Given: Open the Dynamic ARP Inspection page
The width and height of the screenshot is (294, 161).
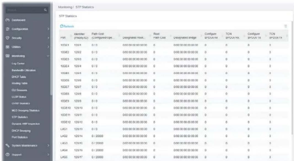Looking at the screenshot, I should [26, 124].
